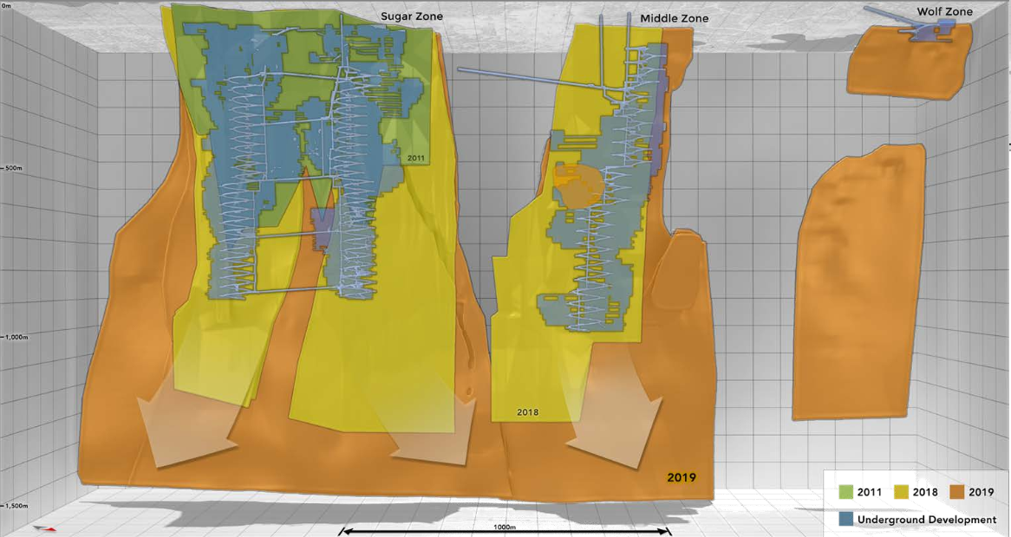Click the Underground Development legend text

(x=927, y=519)
